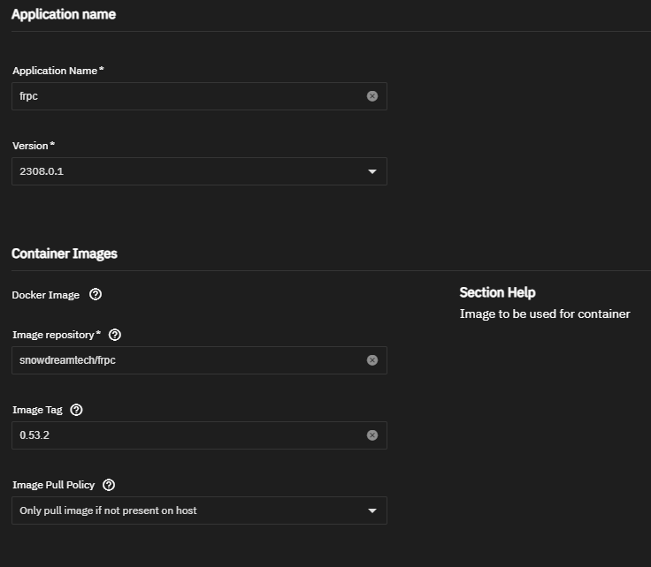Viewport: 651px width, 567px height.
Task: Click 'Only pull image if not present' option text
Action: 108,510
